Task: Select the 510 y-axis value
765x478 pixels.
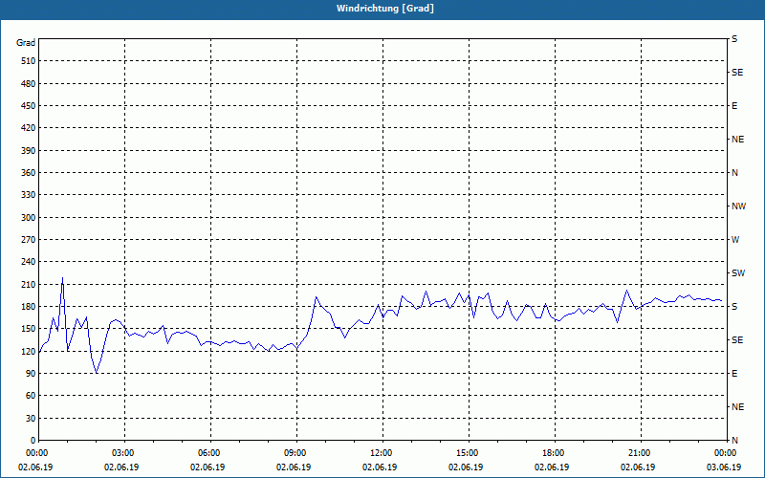Action: coord(28,61)
